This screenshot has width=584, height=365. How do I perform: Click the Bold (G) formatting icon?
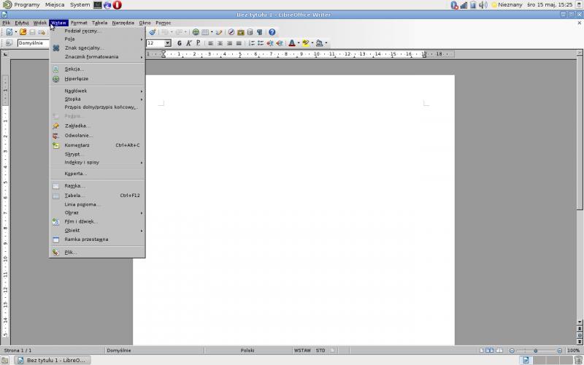(x=180, y=43)
